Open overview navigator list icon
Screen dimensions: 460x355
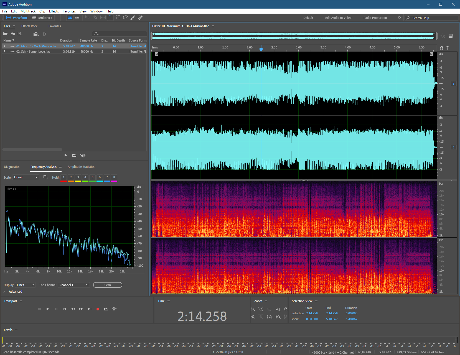pyautogui.click(x=451, y=36)
